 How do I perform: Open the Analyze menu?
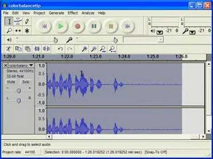tap(88, 13)
